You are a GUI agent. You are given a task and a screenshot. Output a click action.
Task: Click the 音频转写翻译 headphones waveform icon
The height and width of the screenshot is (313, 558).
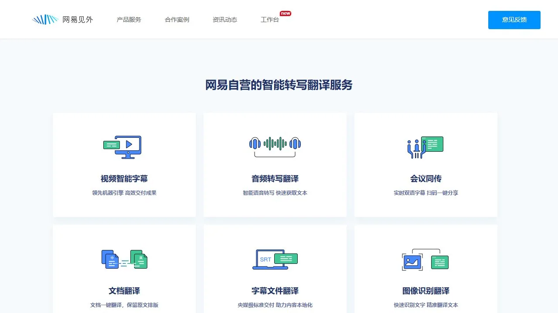(275, 146)
